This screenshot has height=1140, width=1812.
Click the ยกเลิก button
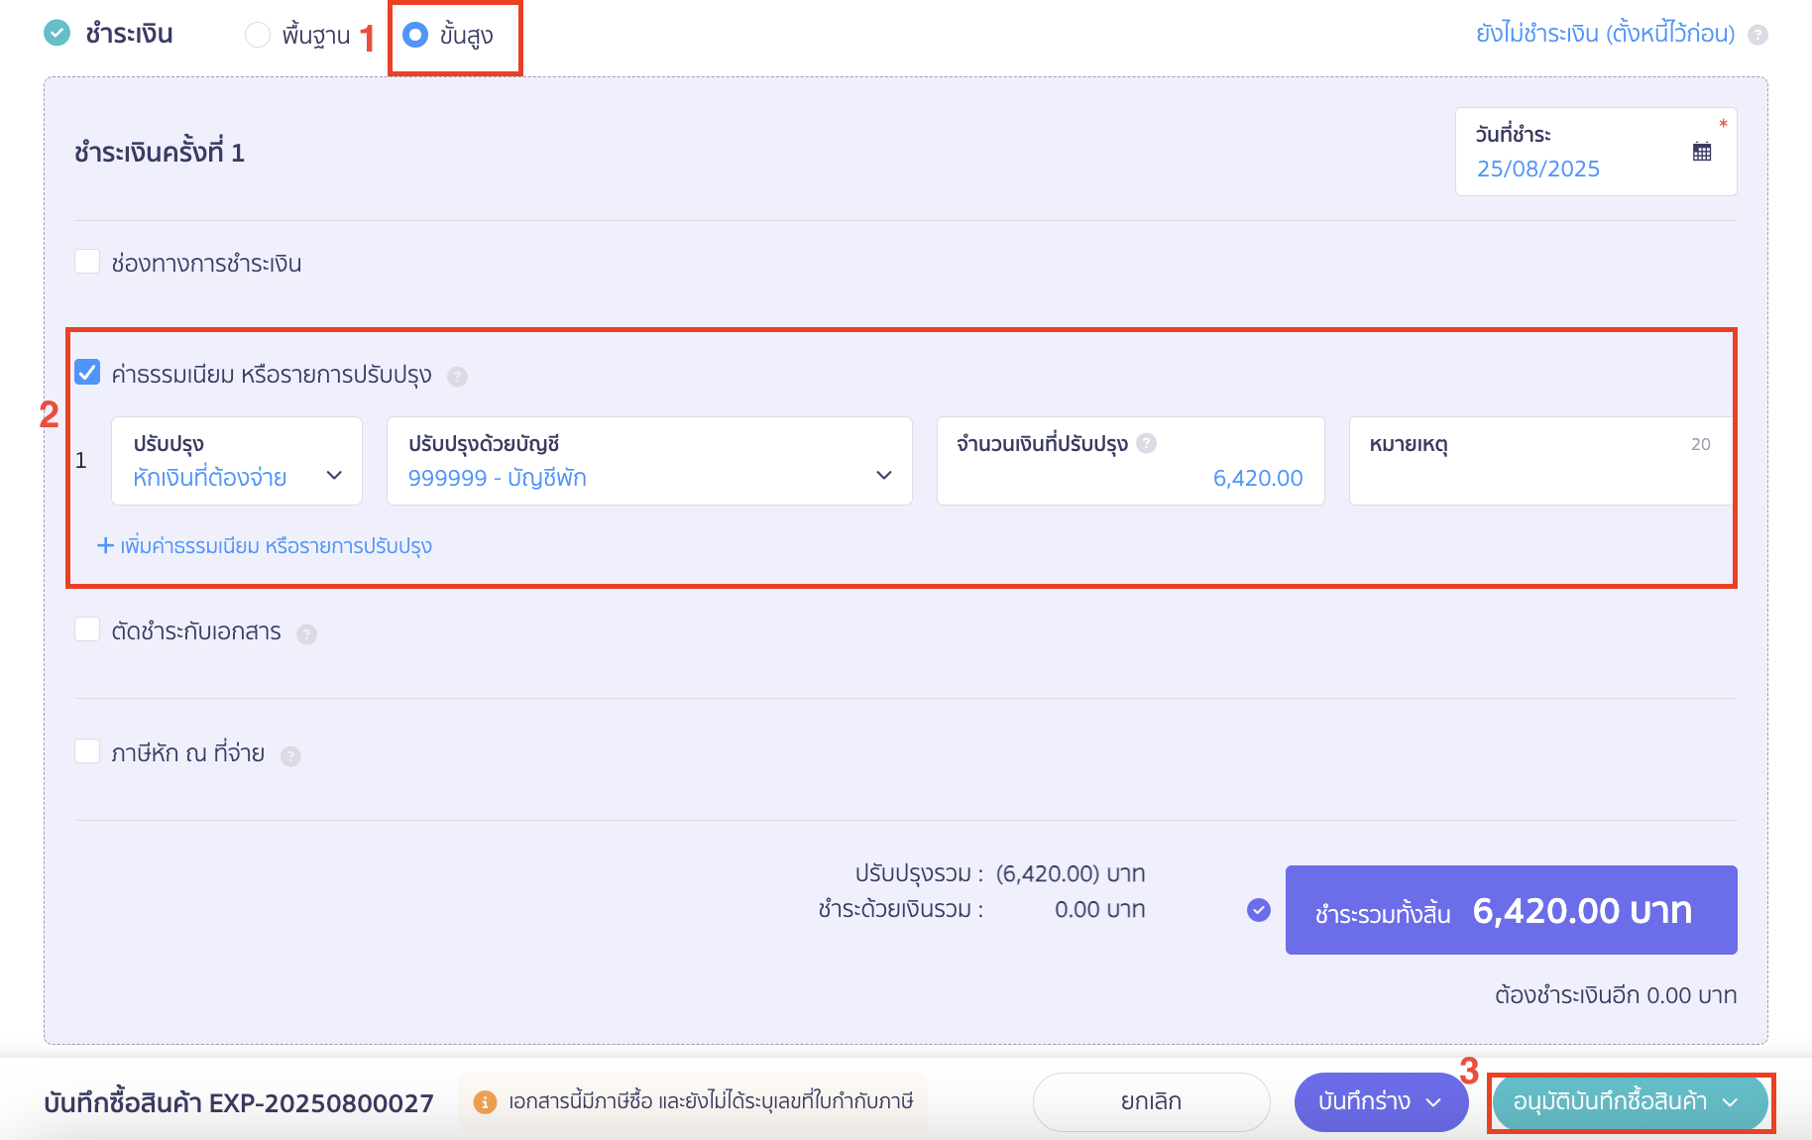click(x=1151, y=1101)
